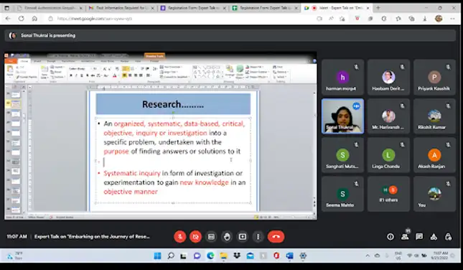Open Windows taskbar search
The height and width of the screenshot is (270, 463).
(171, 256)
